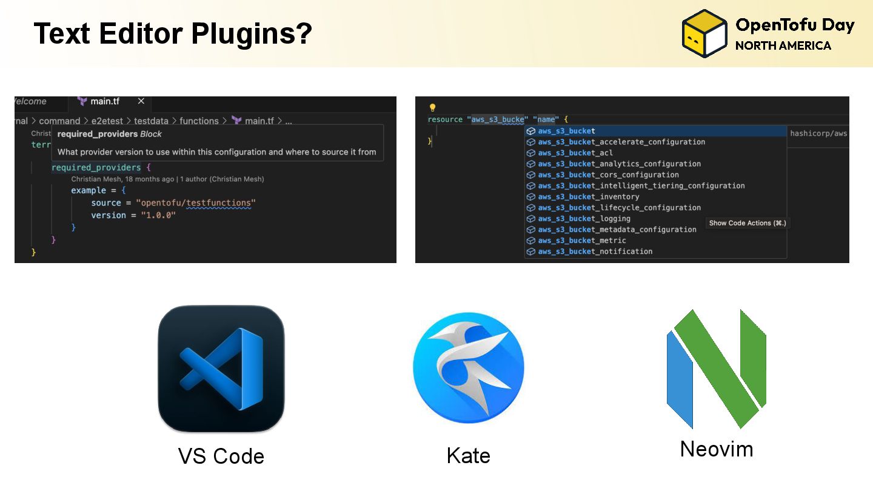873x491 pixels.
Task: Click the "name" resource label string
Action: pos(546,119)
